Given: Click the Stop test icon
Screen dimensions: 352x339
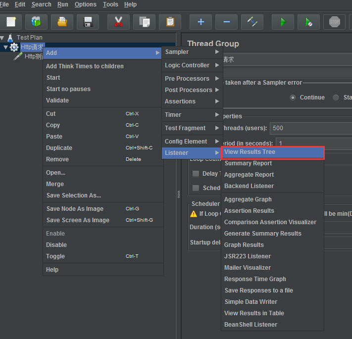Looking at the screenshot, I should pos(334,22).
